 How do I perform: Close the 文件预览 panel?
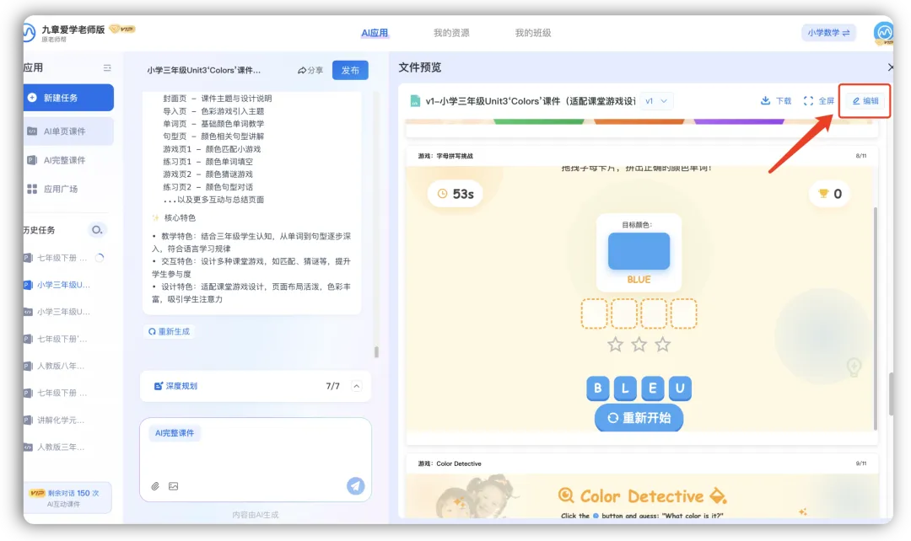[890, 68]
